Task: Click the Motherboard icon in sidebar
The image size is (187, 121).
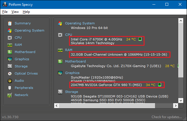Action: [10, 52]
